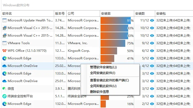This screenshot has width=193, height=108.
Task: Click the eye icon beside 2/12
Action: click(152, 104)
